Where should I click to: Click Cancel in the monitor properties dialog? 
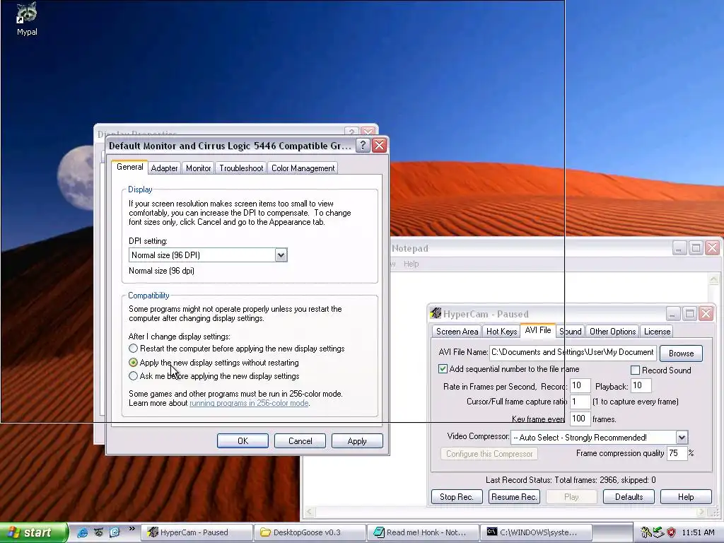[x=300, y=441]
